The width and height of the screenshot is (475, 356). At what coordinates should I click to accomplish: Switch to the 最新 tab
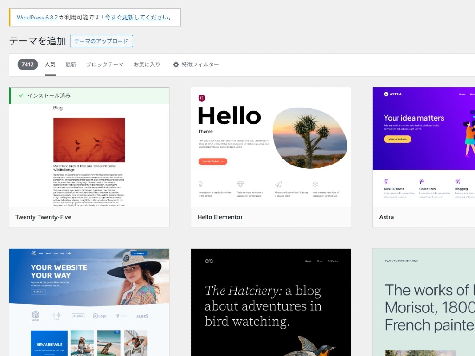pos(71,64)
